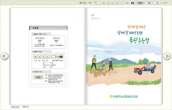Click next bookmark arrow right of 책갈피
Image resolution: width=172 pixels, height=110 pixels.
coord(143,3)
